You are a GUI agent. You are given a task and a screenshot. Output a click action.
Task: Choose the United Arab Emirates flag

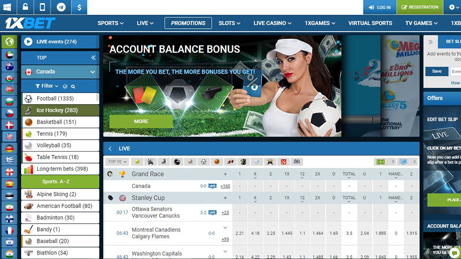[x=10, y=55]
